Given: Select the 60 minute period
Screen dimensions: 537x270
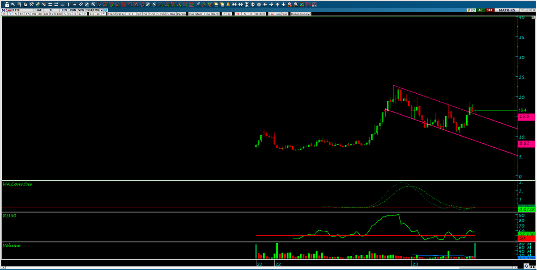Looking at the screenshot, I should tap(46, 14).
